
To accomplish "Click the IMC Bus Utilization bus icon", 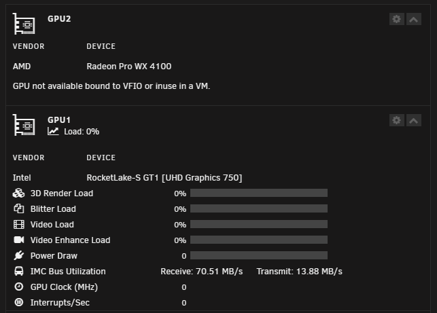I will [x=18, y=271].
